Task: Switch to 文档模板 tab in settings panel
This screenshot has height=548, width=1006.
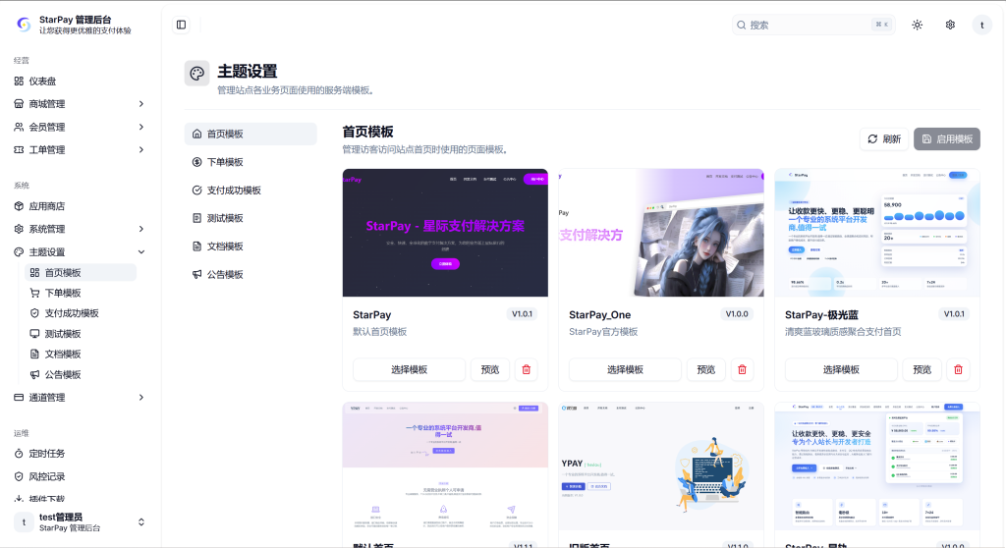Action: (x=251, y=247)
